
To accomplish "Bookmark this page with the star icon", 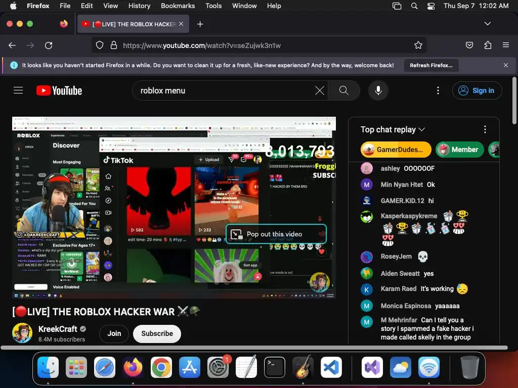I will (418, 45).
